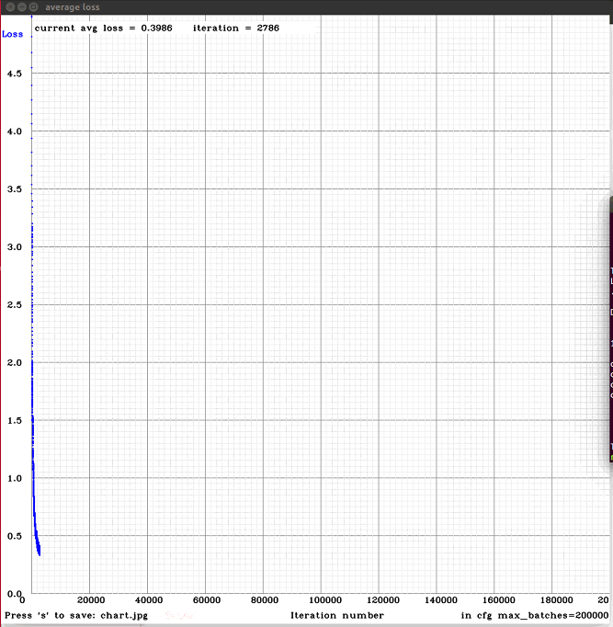613x627 pixels.
Task: Click the 0.5 y-axis tick label
Action: [15, 536]
